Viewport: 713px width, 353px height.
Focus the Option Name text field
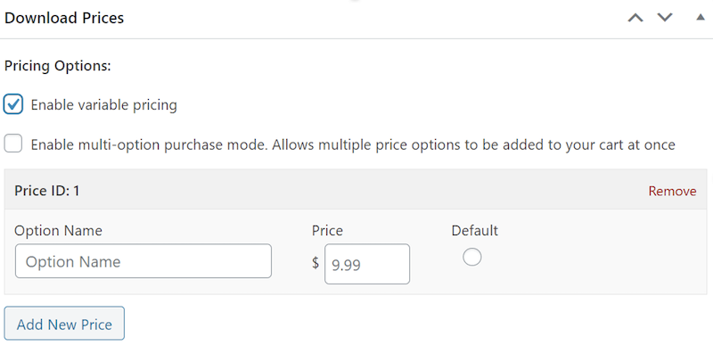(x=143, y=261)
